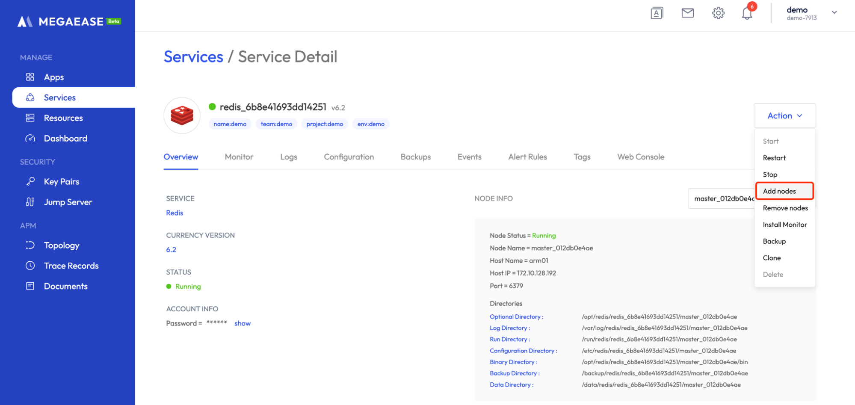Click Binary Directory link
Viewport: 855px width, 405px height.
tap(514, 362)
